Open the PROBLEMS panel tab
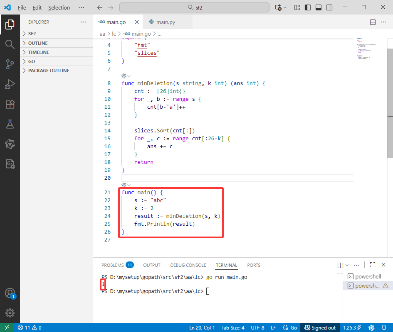The image size is (393, 332). 117,265
